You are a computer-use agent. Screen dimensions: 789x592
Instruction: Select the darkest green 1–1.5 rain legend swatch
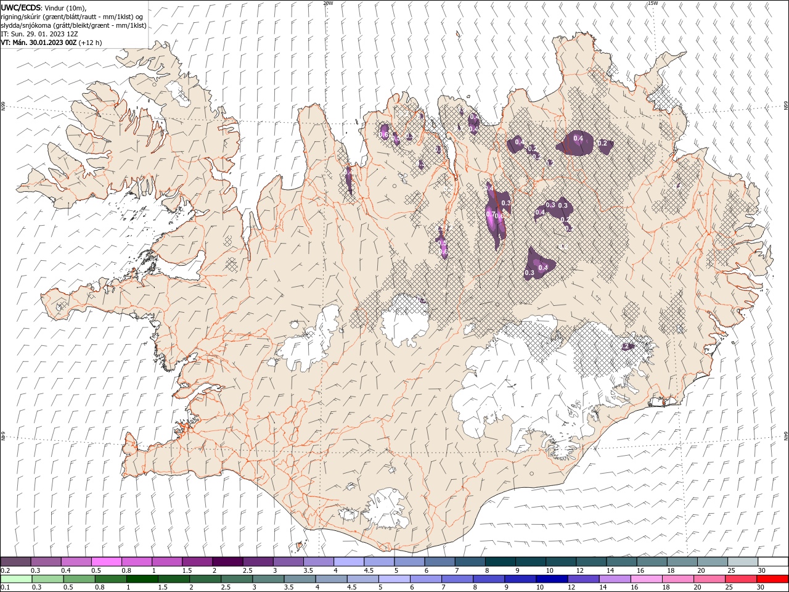click(142, 579)
